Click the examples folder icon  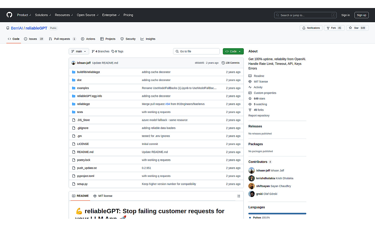pos(74,88)
